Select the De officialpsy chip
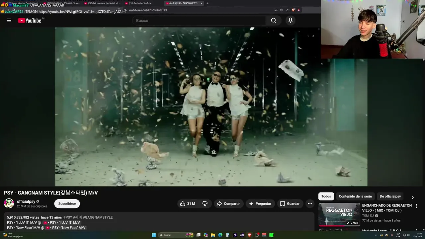The height and width of the screenshot is (239, 425). point(390,197)
